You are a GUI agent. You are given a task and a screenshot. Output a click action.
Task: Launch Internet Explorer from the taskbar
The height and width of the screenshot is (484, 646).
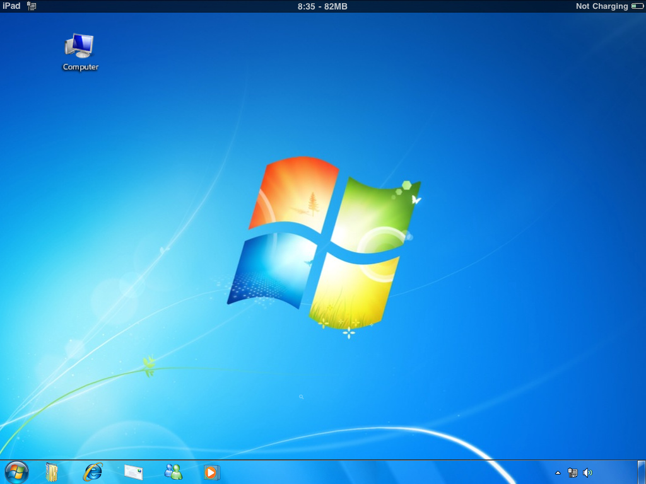pyautogui.click(x=93, y=471)
